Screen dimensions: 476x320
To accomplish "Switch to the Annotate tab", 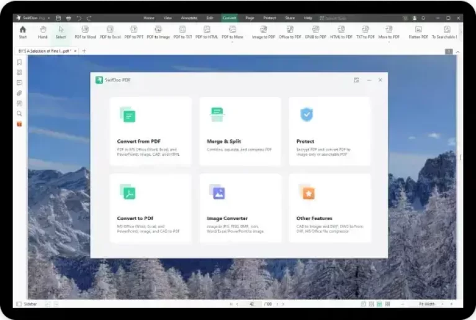I will (189, 18).
